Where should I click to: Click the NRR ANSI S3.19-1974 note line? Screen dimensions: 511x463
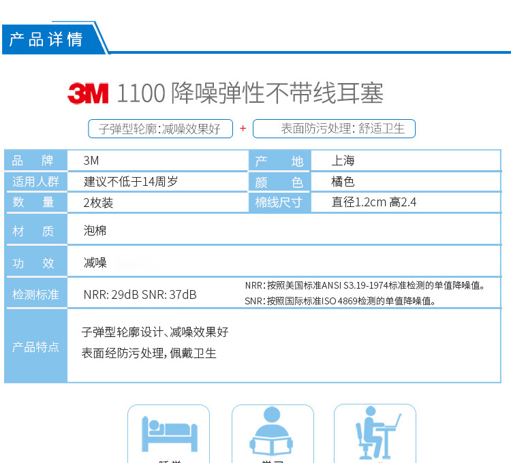coord(365,285)
